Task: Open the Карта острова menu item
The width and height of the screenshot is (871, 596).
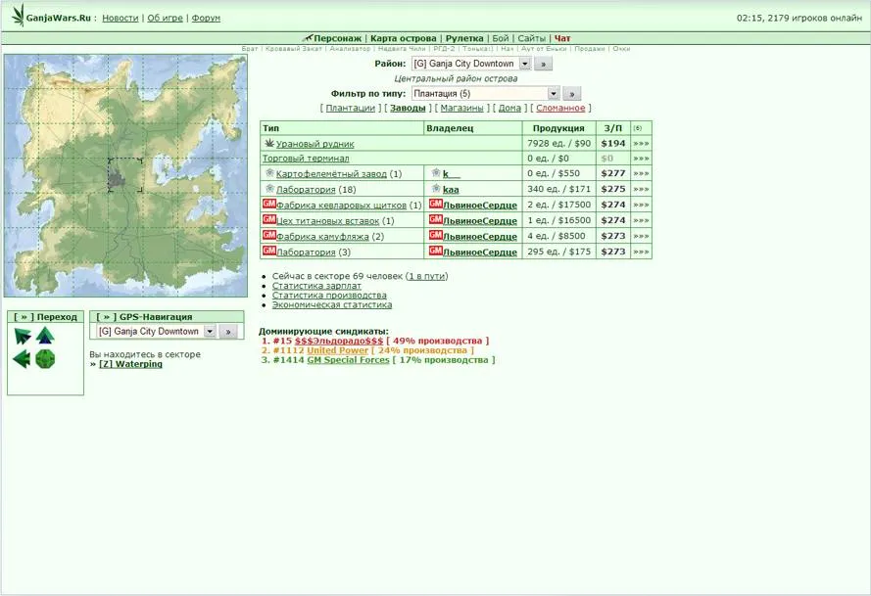Action: [403, 38]
